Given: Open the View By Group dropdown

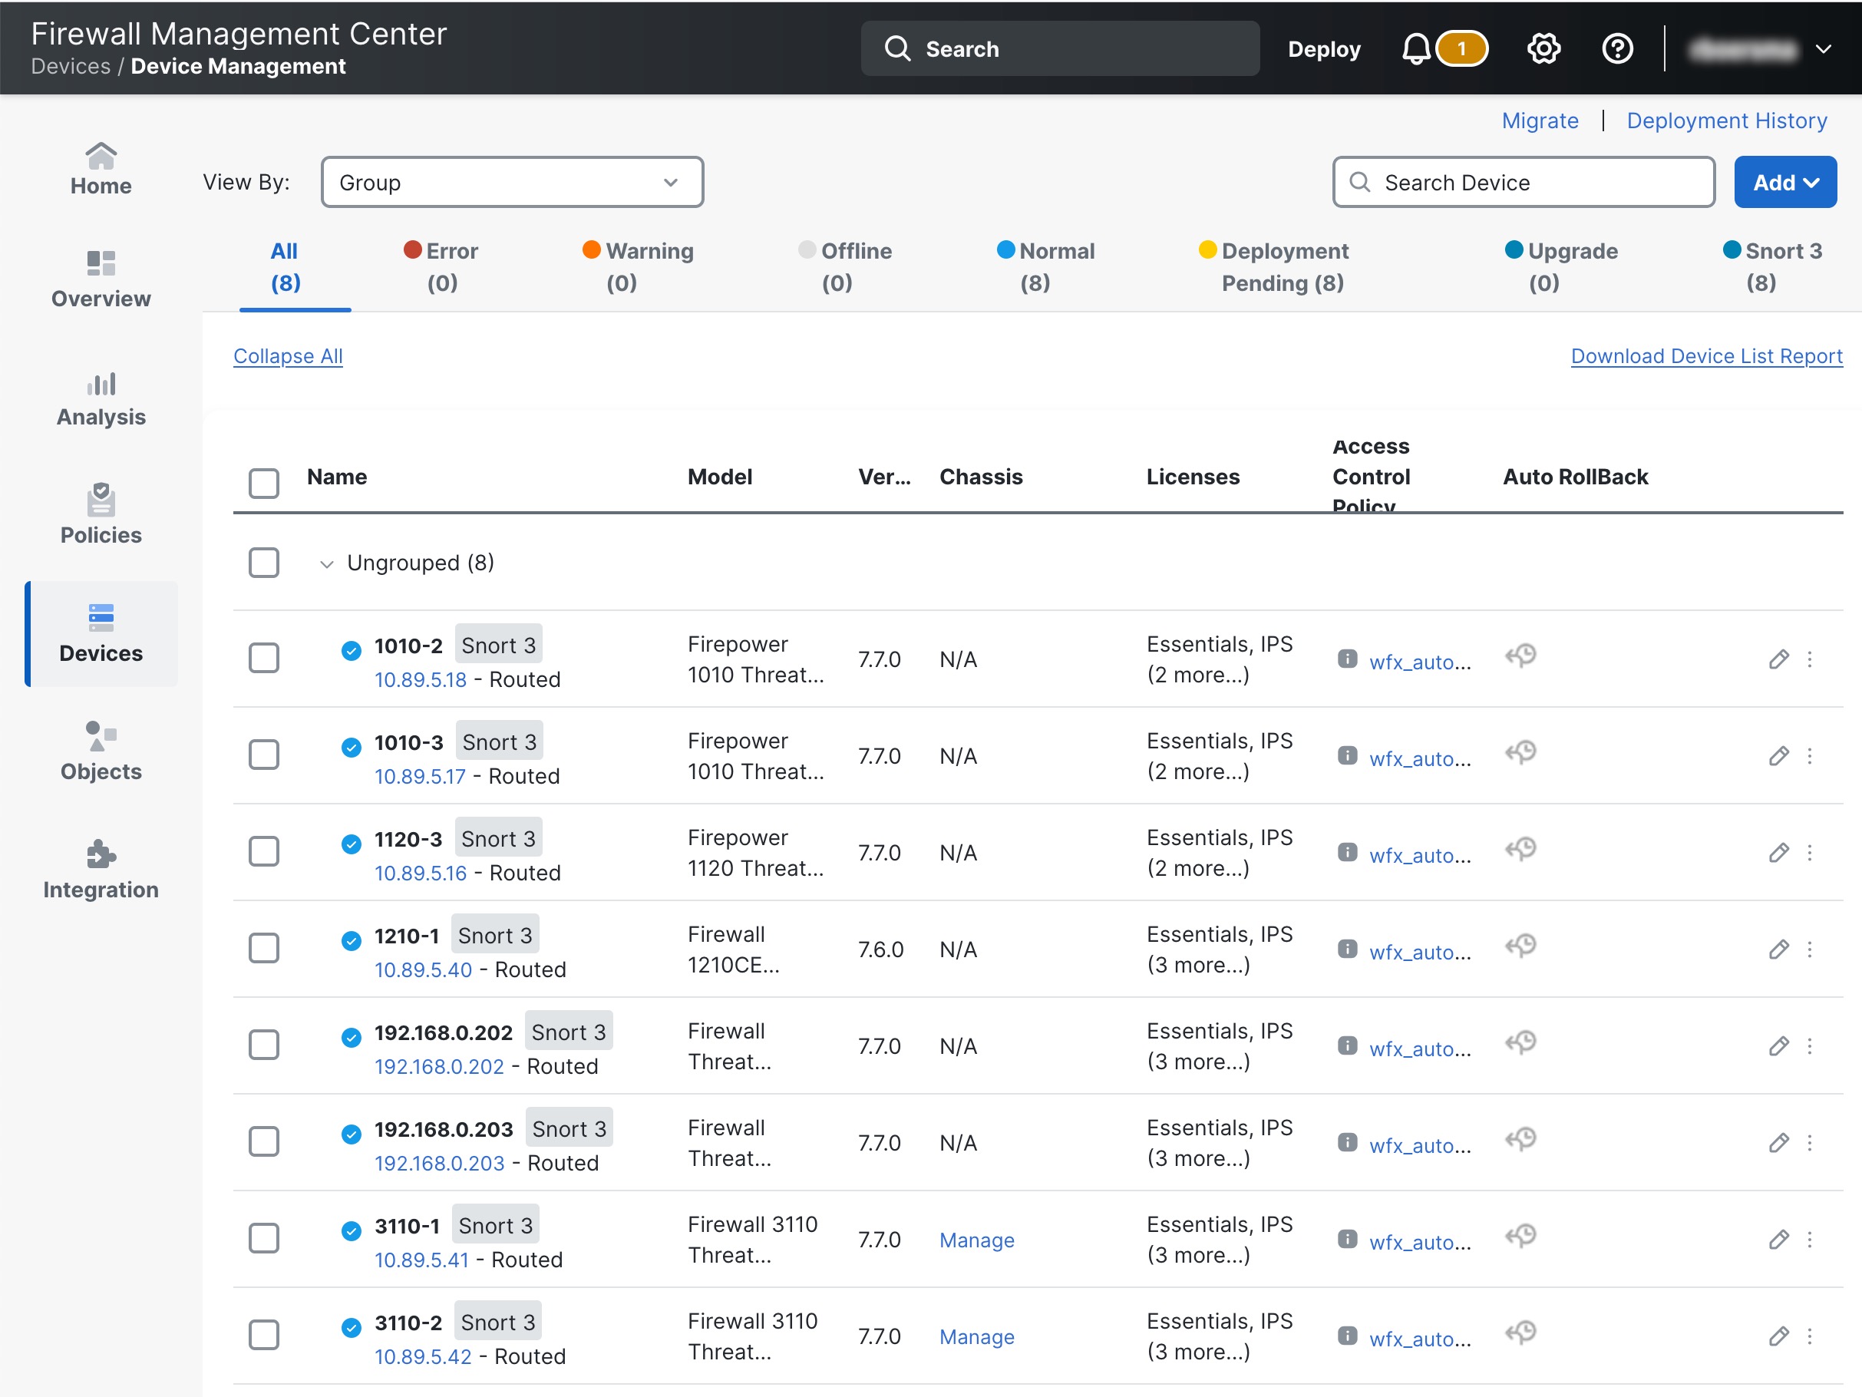Looking at the screenshot, I should click(511, 182).
